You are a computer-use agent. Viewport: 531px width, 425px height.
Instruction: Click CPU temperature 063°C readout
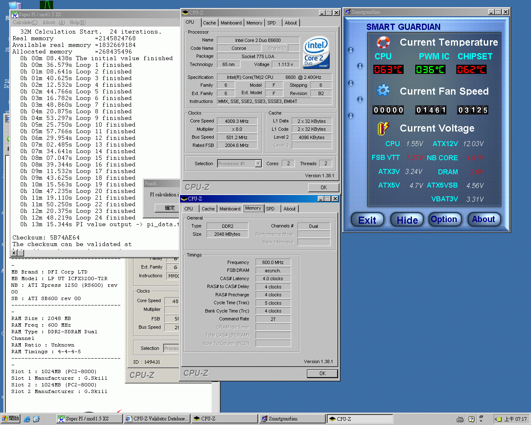(388, 69)
